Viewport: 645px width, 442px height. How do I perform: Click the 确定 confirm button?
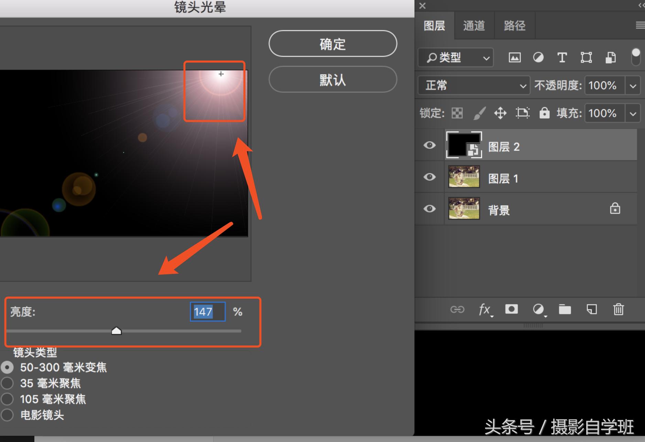coord(332,44)
